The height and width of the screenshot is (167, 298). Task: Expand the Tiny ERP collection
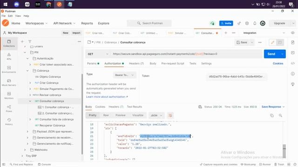pyautogui.click(x=22, y=156)
